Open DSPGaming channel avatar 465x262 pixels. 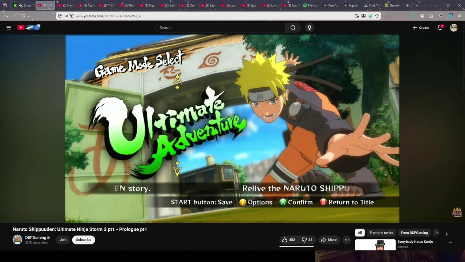pyautogui.click(x=17, y=239)
